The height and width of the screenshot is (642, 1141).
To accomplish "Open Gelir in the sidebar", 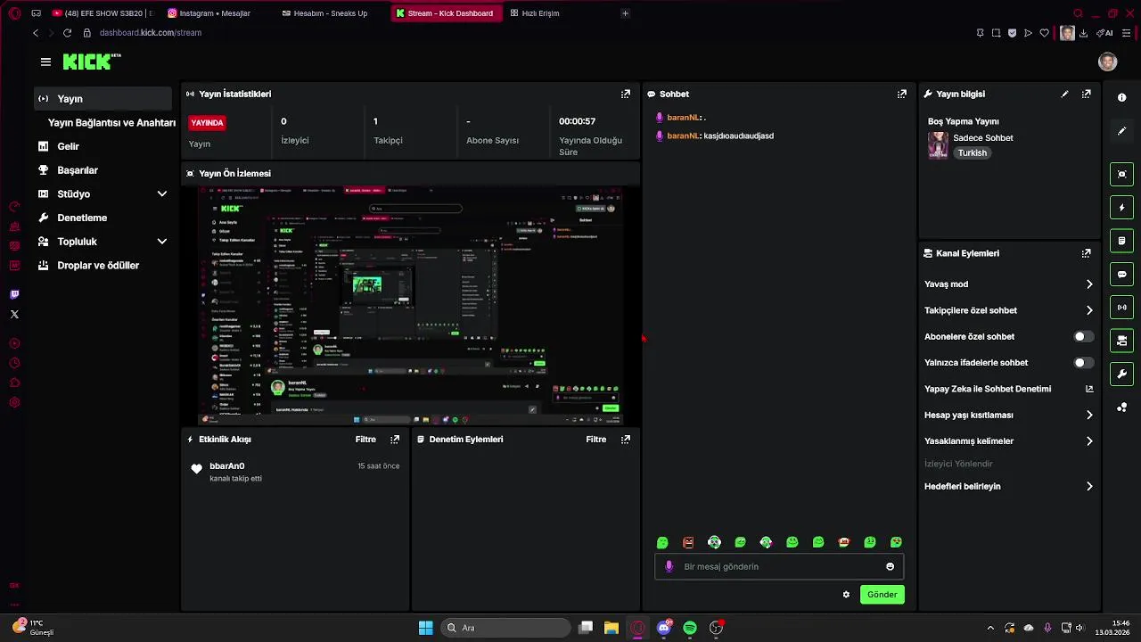I will 103,146.
